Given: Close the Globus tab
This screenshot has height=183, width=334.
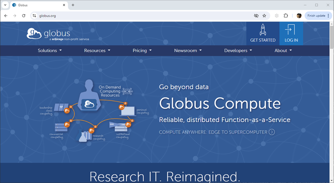Looking at the screenshot, I should [64, 5].
